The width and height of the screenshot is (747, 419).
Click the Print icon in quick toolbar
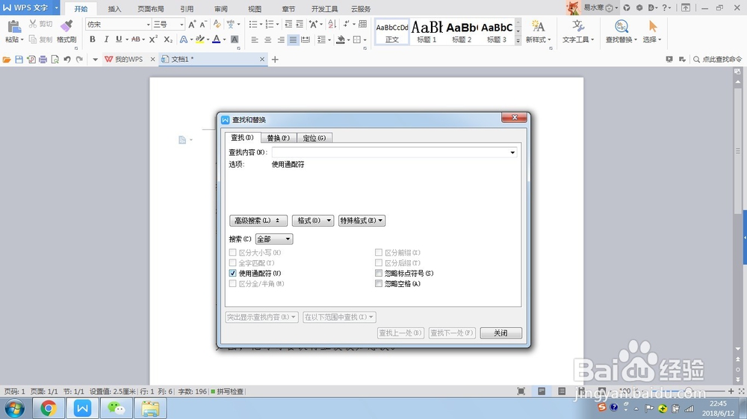(43, 60)
